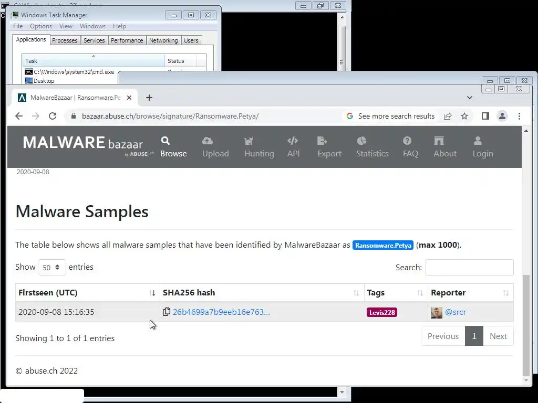The image size is (538, 403).
Task: Click the Previous pagination button
Action: click(x=443, y=336)
